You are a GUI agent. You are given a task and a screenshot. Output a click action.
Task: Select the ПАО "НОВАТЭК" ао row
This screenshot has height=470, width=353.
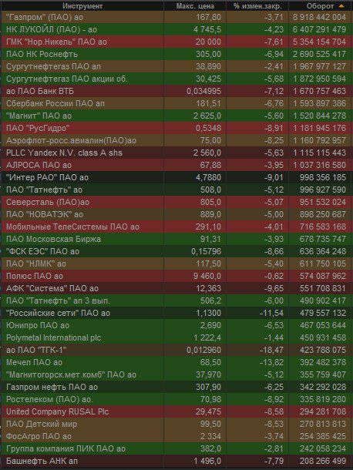click(176, 214)
